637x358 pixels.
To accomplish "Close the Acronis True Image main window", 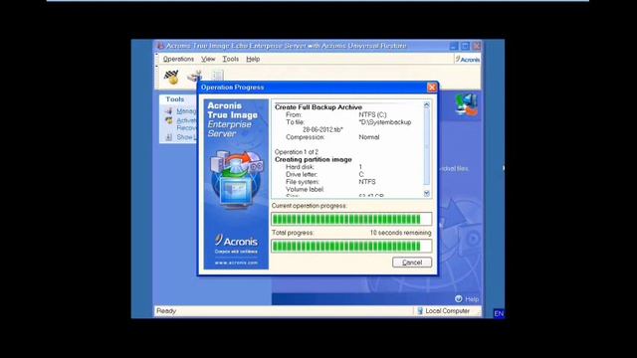I will pos(477,47).
